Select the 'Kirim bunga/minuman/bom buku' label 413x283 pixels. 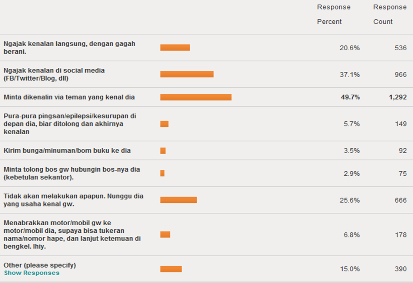point(67,151)
